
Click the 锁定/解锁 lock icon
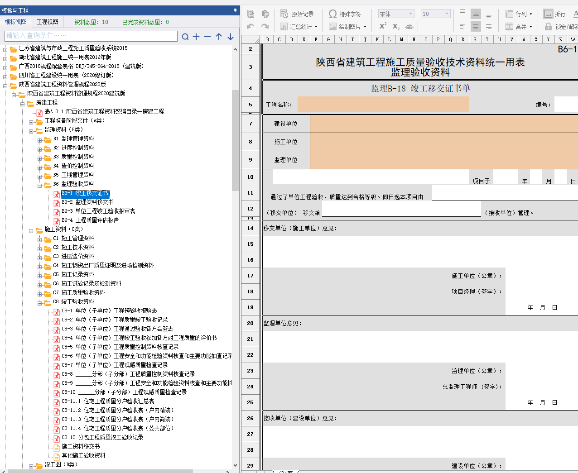coord(549,27)
